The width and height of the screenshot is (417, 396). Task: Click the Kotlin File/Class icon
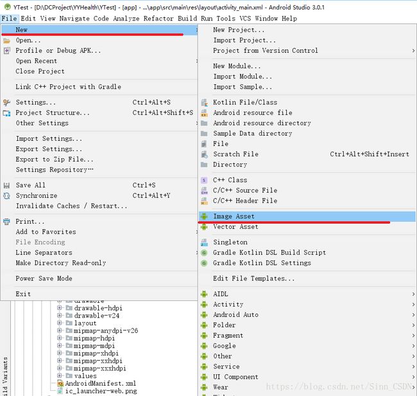pyautogui.click(x=204, y=102)
